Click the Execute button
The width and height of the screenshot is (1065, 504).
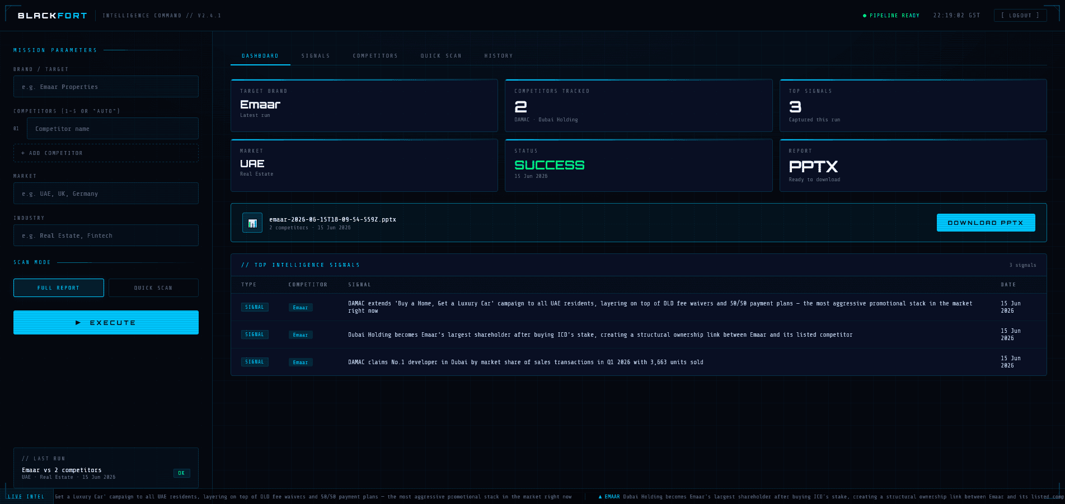[106, 323]
